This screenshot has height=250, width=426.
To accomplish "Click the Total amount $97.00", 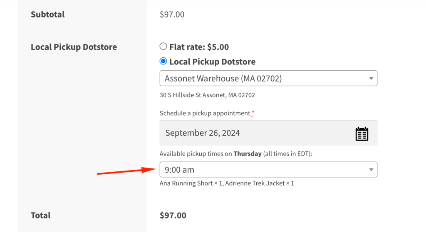I will (173, 215).
